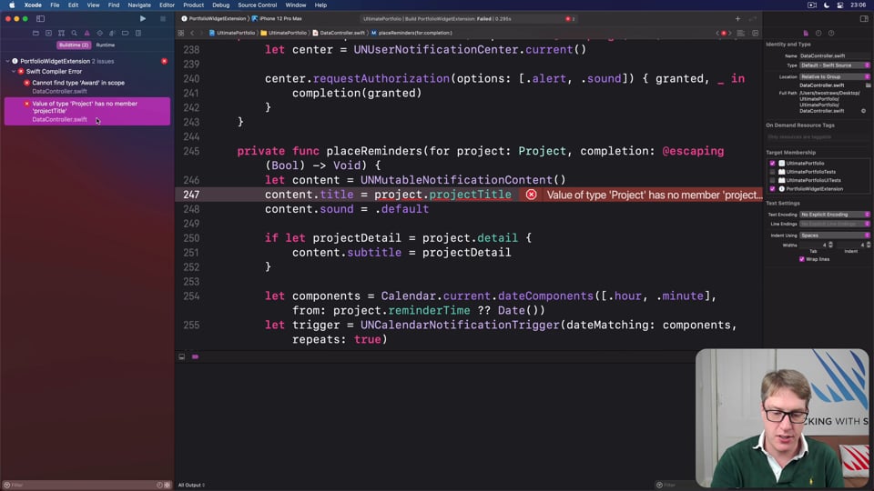Screen dimensions: 874x491
Task: Click the inline error icon on line 247
Action: pyautogui.click(x=531, y=195)
